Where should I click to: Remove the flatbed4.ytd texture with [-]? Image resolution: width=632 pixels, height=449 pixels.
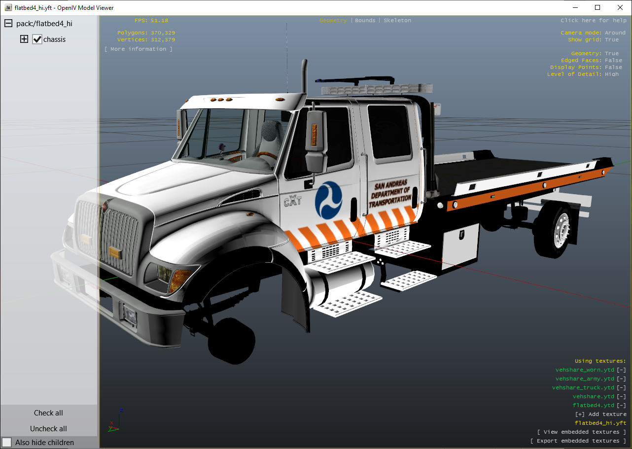(621, 406)
